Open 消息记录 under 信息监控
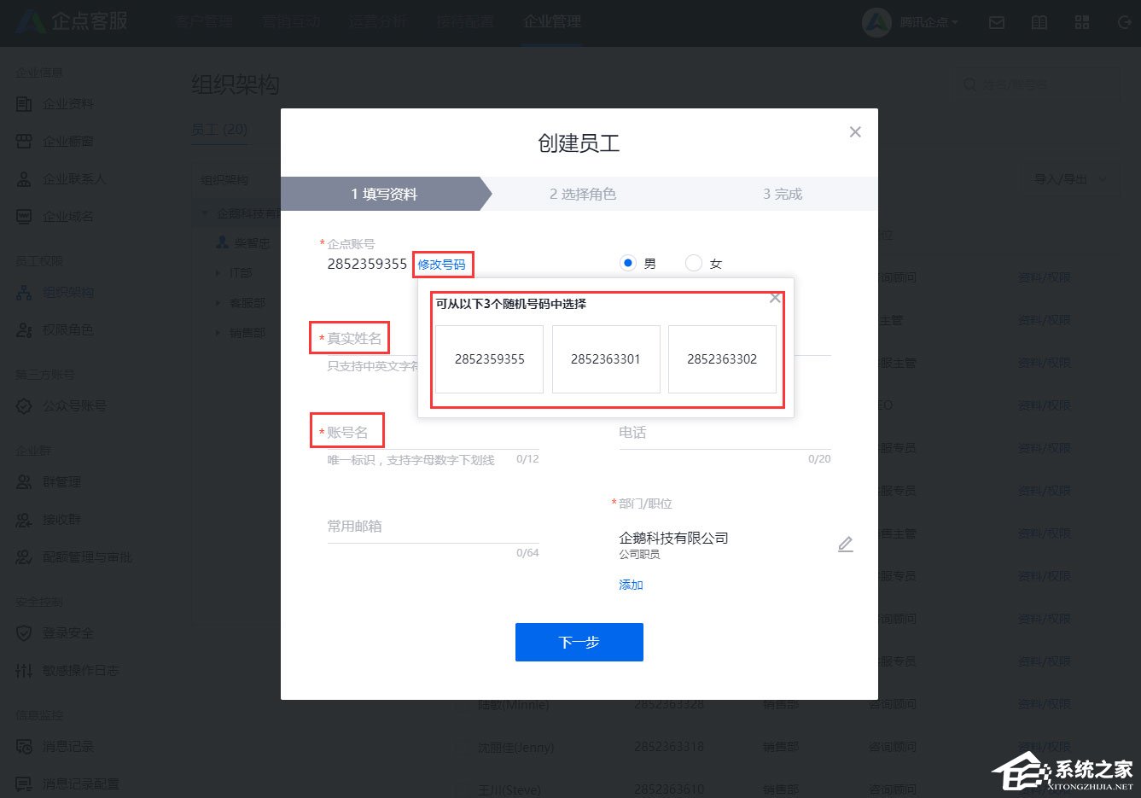 [68, 746]
